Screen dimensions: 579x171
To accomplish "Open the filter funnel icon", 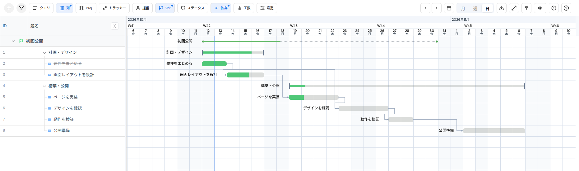I will point(21,8).
